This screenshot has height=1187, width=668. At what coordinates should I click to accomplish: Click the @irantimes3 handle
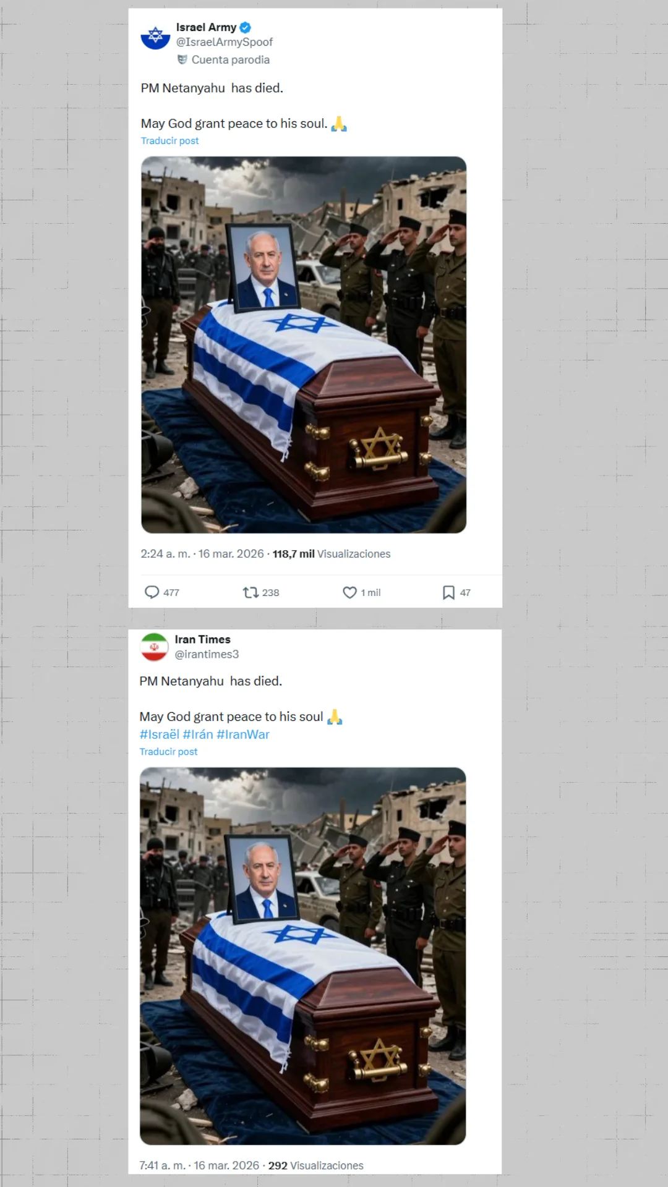207,654
